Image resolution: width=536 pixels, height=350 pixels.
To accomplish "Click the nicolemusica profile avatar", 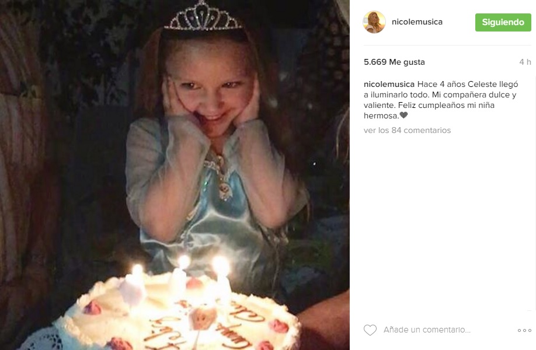I will (x=374, y=22).
